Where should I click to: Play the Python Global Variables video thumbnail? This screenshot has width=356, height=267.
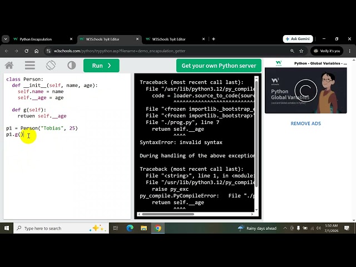(305, 90)
